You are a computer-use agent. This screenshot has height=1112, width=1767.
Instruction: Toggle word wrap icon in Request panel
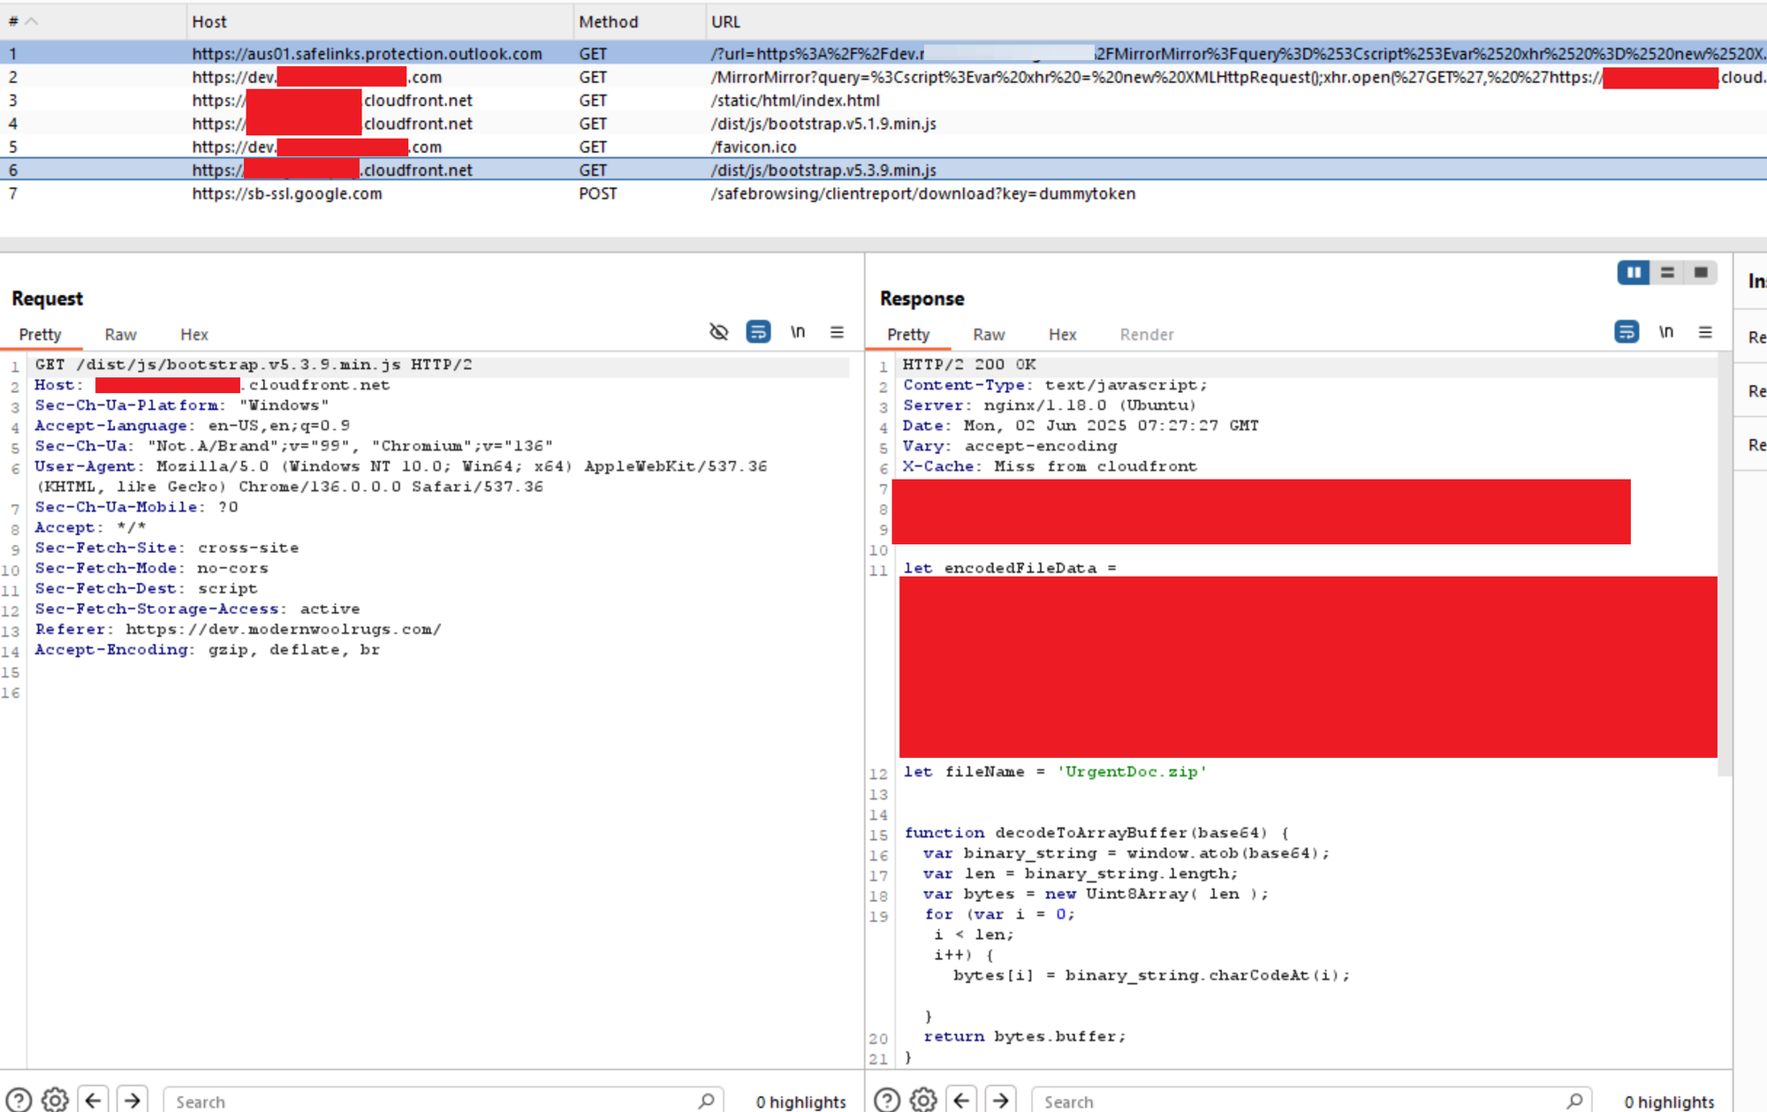pos(758,332)
